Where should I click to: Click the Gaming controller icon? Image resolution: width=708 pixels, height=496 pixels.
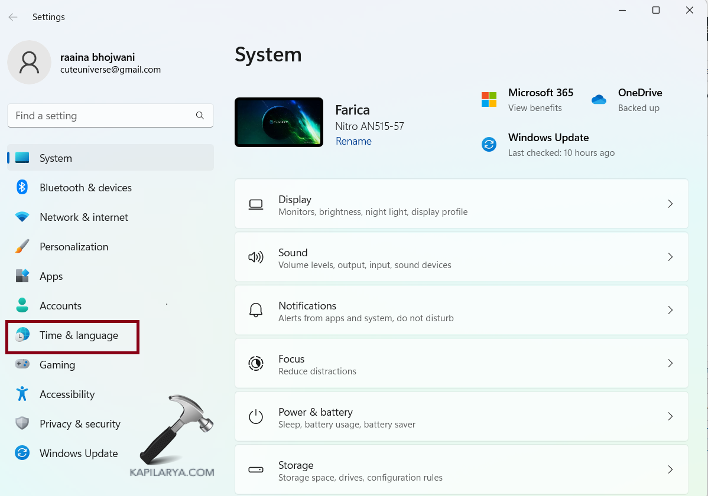tap(22, 364)
